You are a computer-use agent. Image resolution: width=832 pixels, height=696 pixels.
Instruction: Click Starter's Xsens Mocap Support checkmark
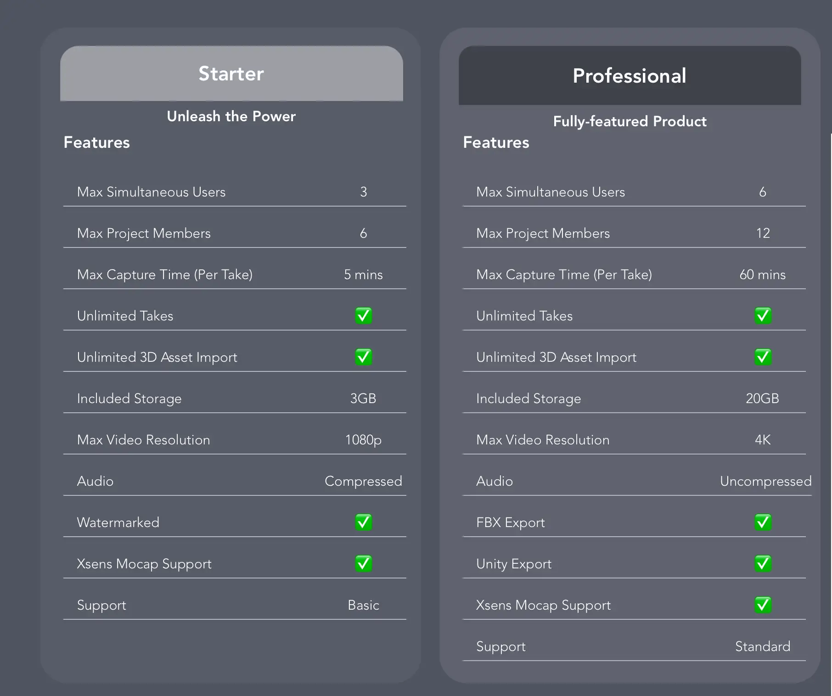[363, 564]
